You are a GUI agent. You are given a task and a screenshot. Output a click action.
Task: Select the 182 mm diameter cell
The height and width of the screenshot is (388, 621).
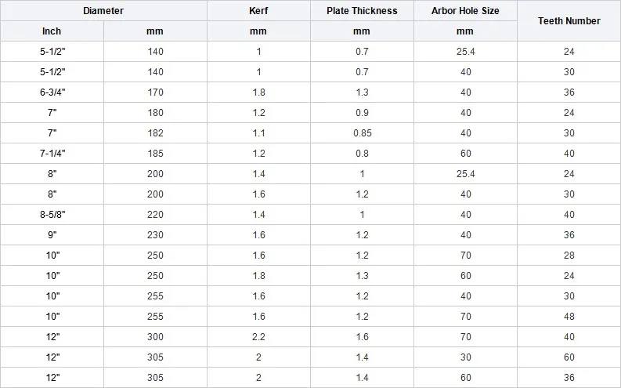pyautogui.click(x=155, y=133)
